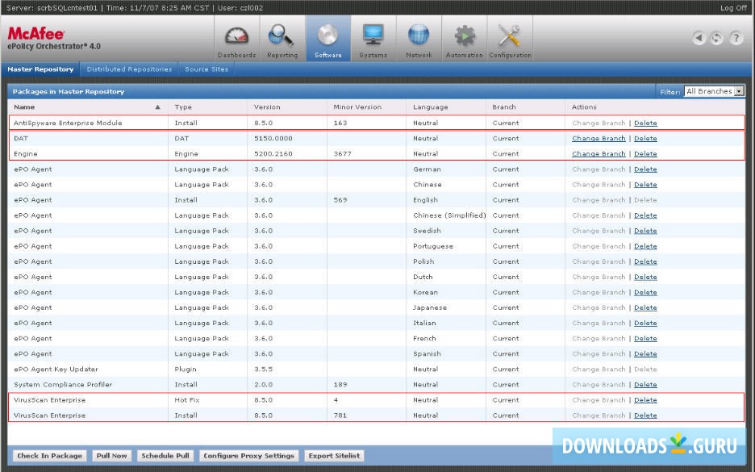Click the Check In Package button

[x=49, y=456]
